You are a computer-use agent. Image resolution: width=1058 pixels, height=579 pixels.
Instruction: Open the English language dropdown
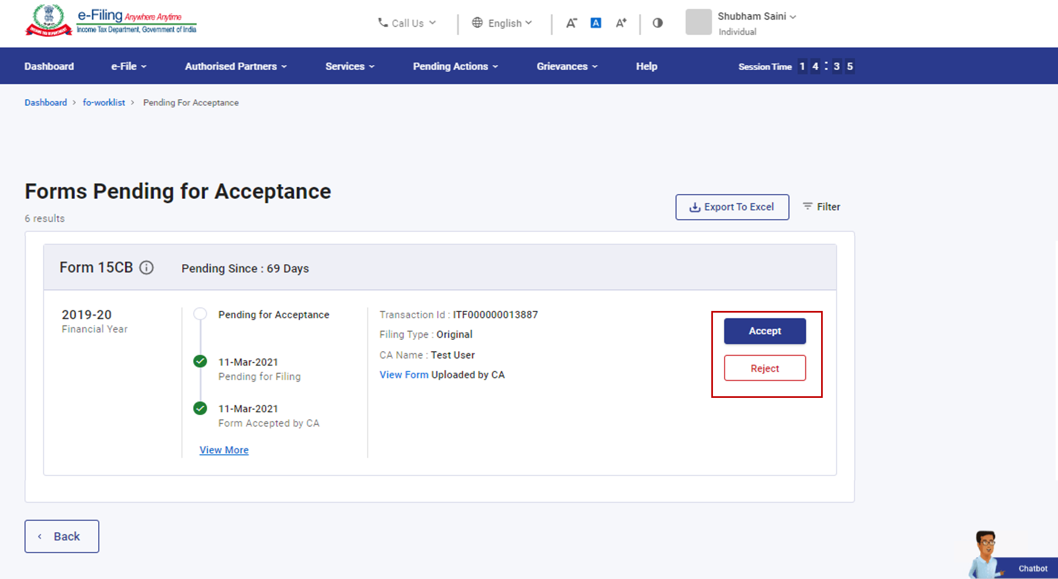[502, 23]
